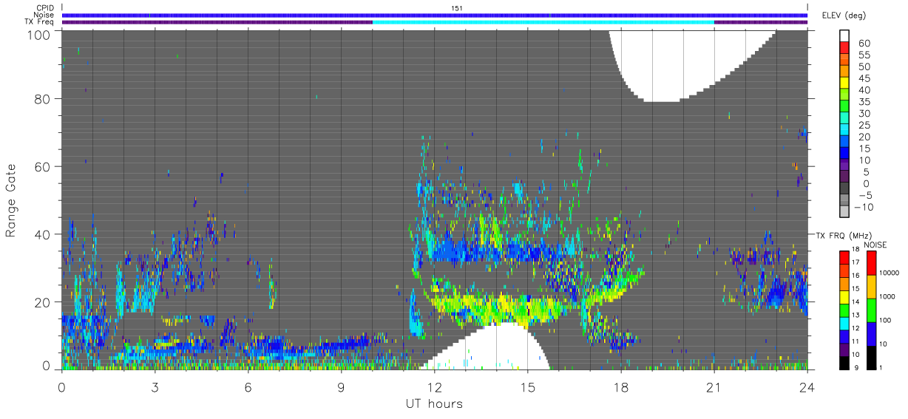Pick the blue swatch on NOISE legend
908x419 pixels.
point(871,334)
